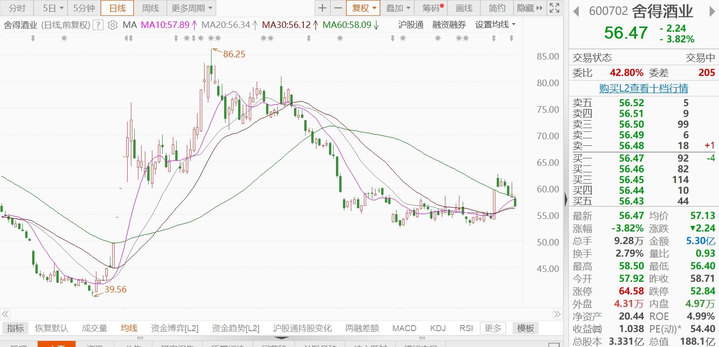Click the 39.56 low price label
Viewport: 719px width, 347px height.
point(115,289)
